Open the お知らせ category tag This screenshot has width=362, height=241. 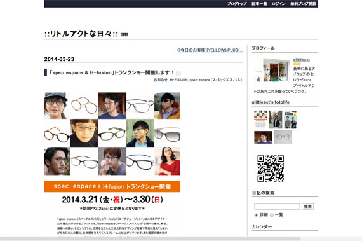[161, 80]
